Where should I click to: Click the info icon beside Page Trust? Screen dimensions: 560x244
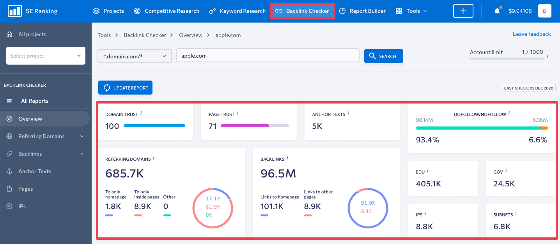click(237, 114)
